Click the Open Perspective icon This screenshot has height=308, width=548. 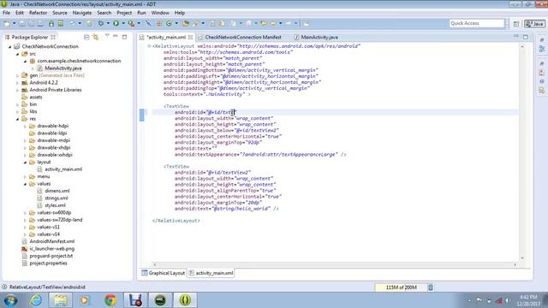516,24
